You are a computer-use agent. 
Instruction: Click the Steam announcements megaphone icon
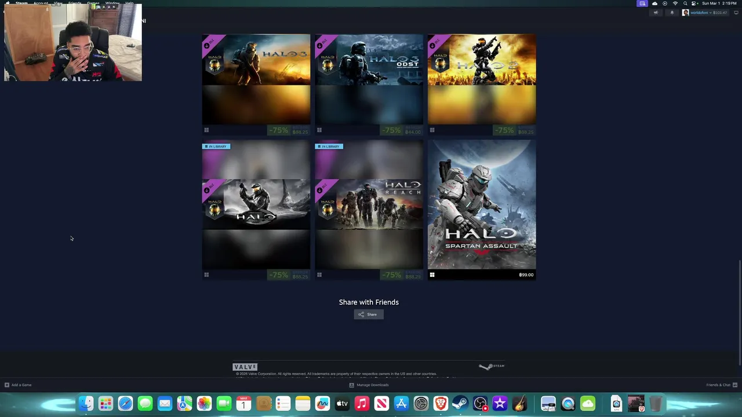tap(656, 13)
